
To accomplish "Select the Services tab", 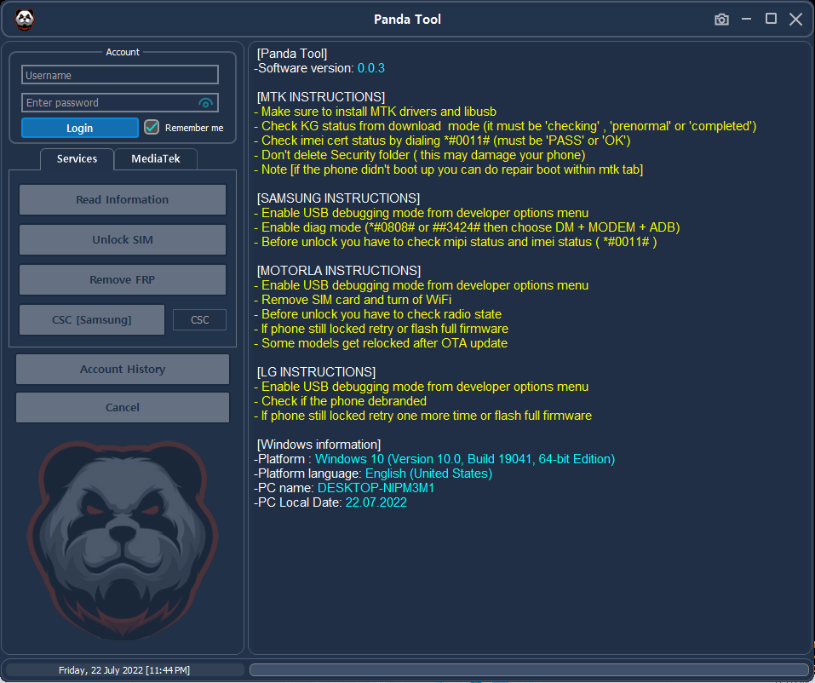I will pos(77,158).
